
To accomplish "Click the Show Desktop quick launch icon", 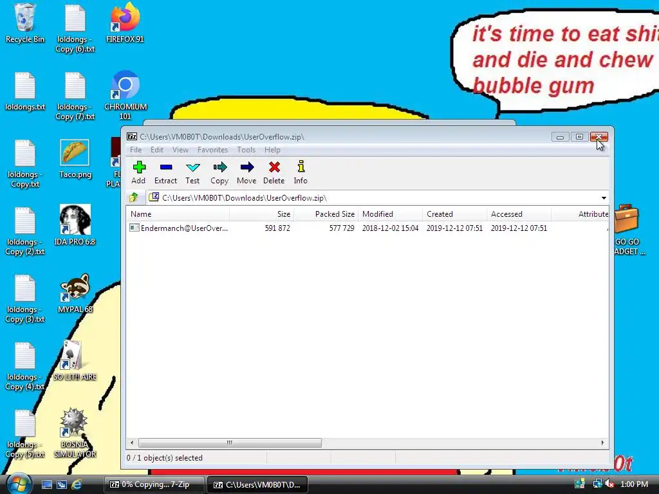I will (46, 484).
